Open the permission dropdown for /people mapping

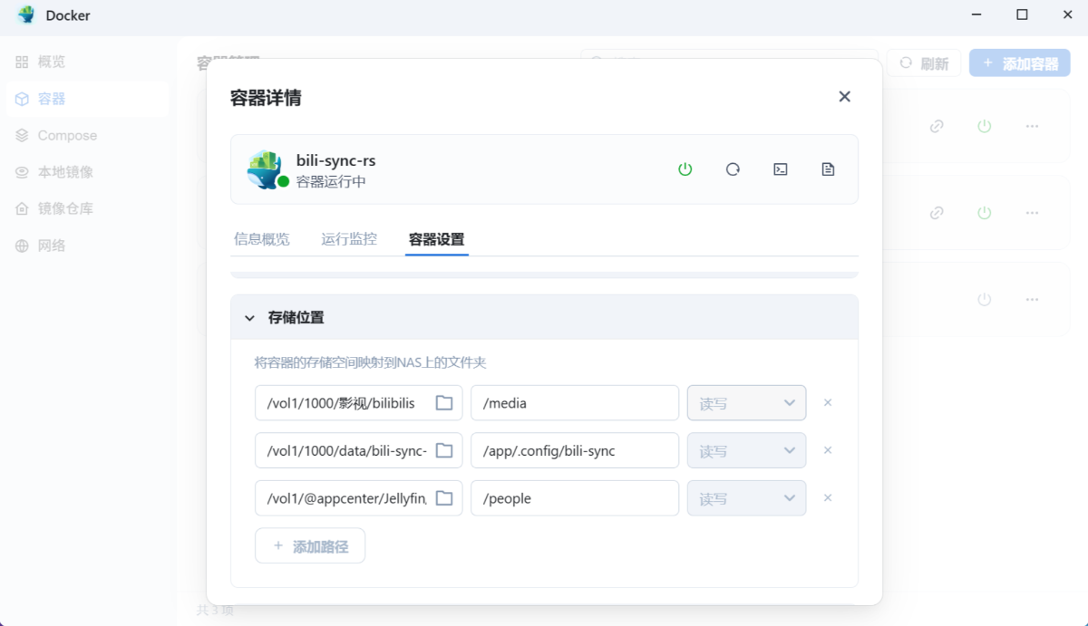tap(746, 497)
